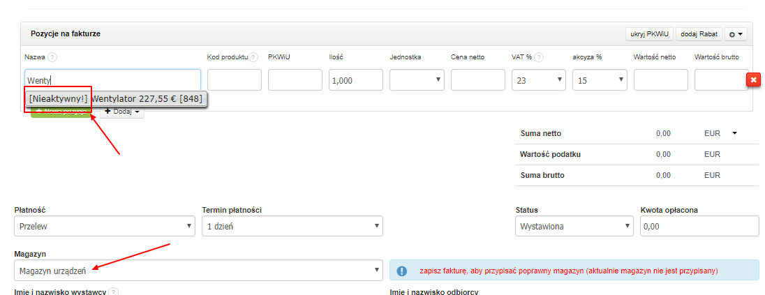The image size is (765, 295).
Task: Open the Płatność Przelew dropdown
Action: [x=105, y=226]
